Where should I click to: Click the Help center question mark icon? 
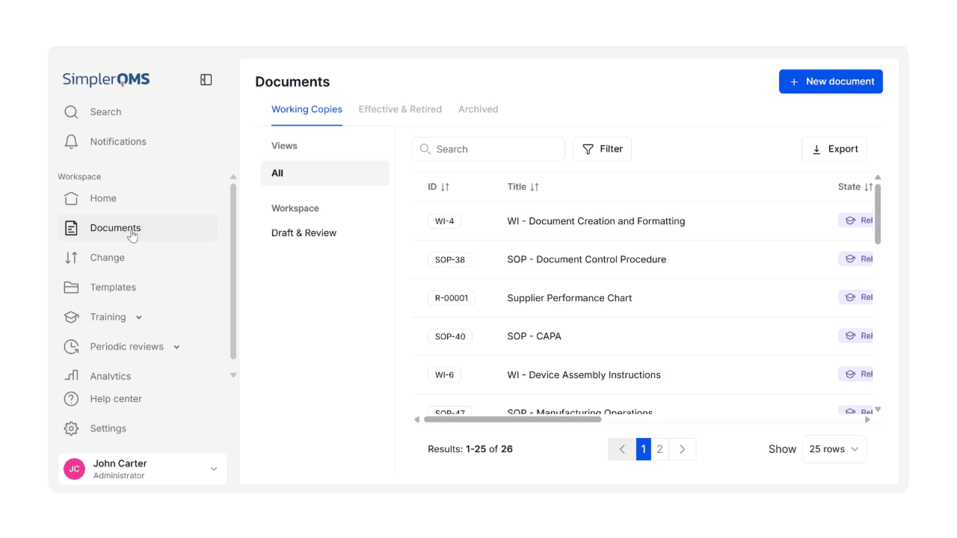pyautogui.click(x=71, y=399)
